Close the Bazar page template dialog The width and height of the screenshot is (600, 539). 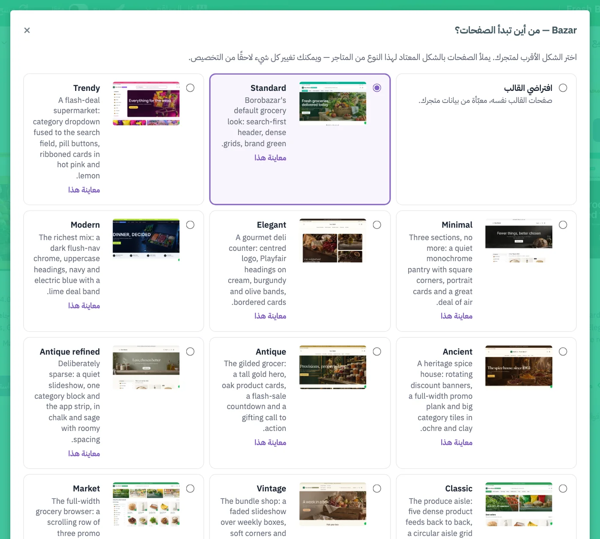(x=27, y=30)
